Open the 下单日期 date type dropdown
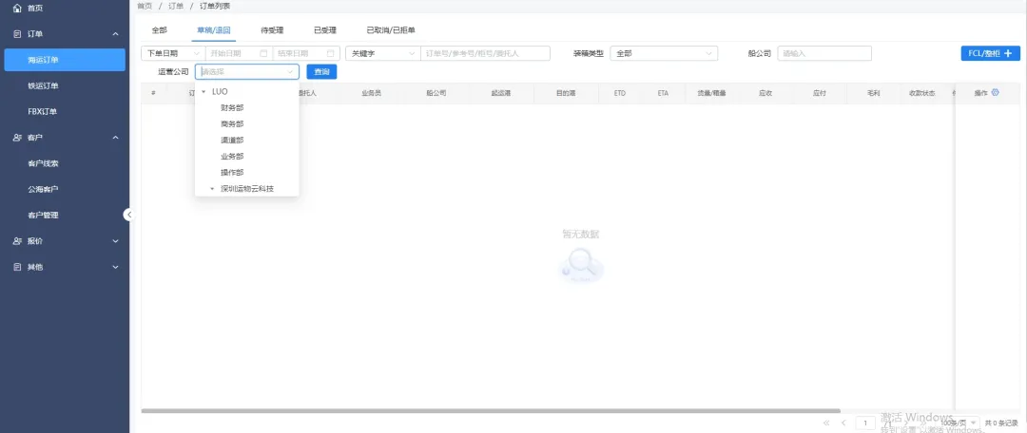The image size is (1027, 433). tap(173, 53)
